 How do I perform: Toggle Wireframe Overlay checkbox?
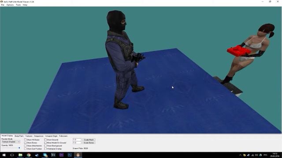coord(45,149)
